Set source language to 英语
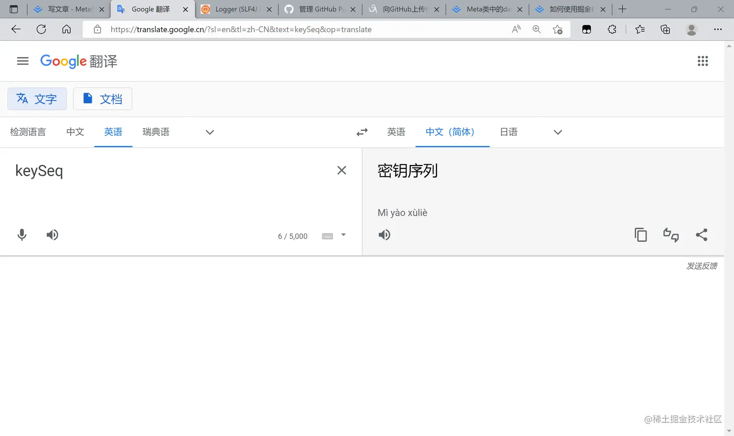This screenshot has width=734, height=436. 113,132
